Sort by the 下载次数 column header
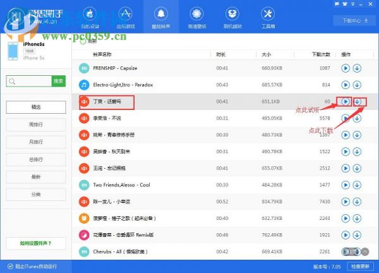The height and width of the screenshot is (273, 379). pyautogui.click(x=321, y=54)
